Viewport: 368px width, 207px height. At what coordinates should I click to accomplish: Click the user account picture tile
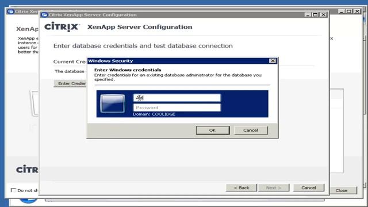[x=113, y=103]
